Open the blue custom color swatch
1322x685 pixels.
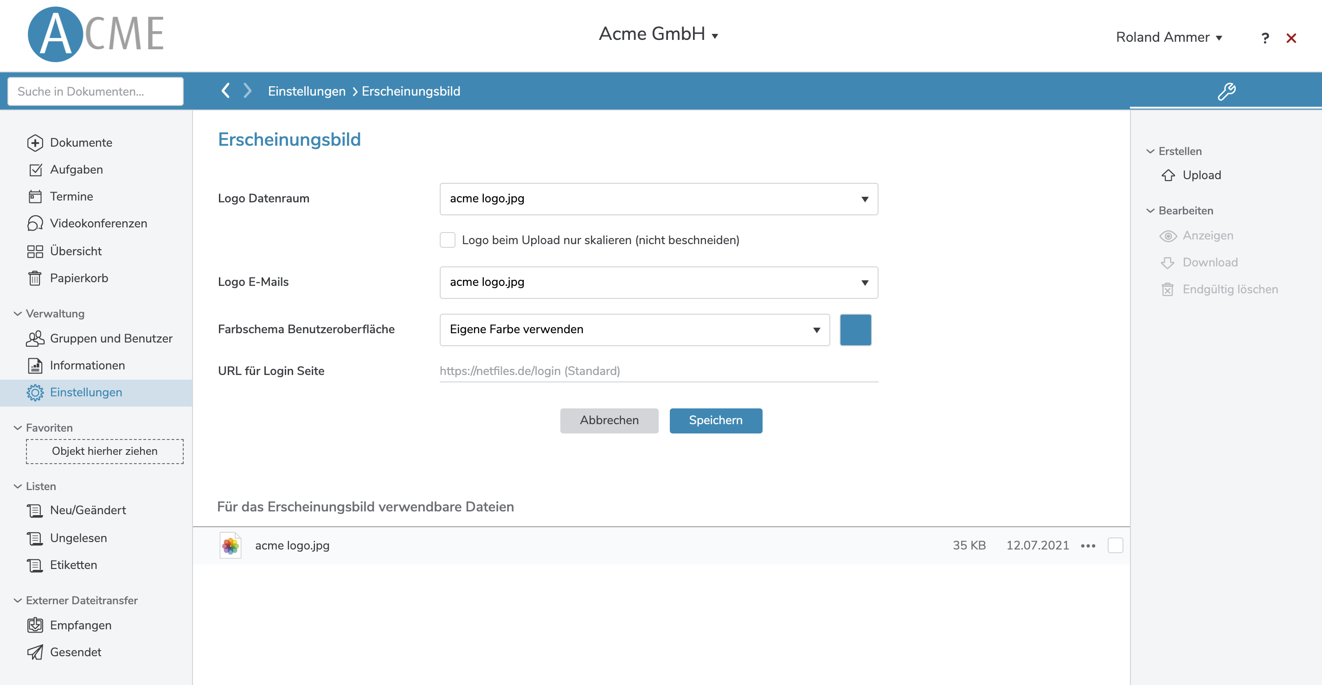[855, 330]
